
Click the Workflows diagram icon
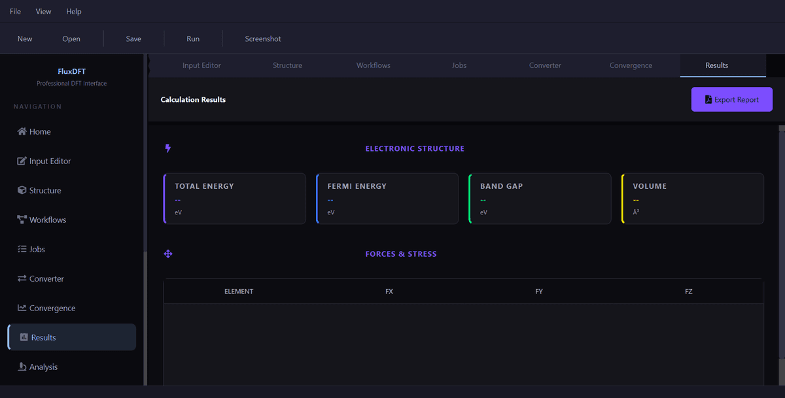tap(22, 220)
